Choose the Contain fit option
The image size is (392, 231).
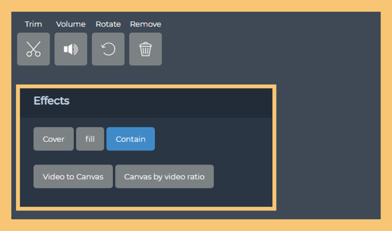[x=130, y=139]
